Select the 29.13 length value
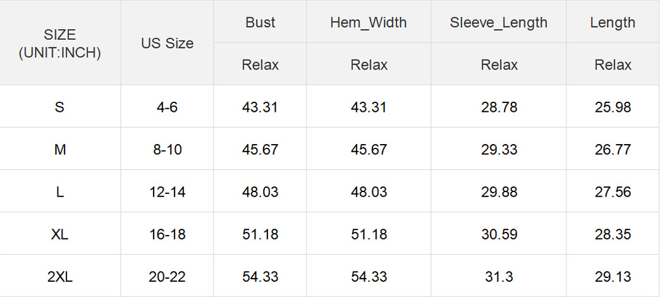The height and width of the screenshot is (297, 660). click(x=613, y=277)
